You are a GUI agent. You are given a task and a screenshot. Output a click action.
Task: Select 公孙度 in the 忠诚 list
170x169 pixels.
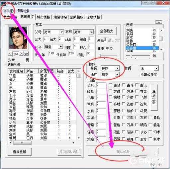coord(142,48)
